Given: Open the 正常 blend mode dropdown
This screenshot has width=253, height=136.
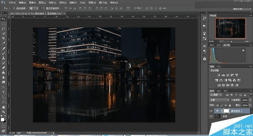Looking at the screenshot, I should [219, 100].
